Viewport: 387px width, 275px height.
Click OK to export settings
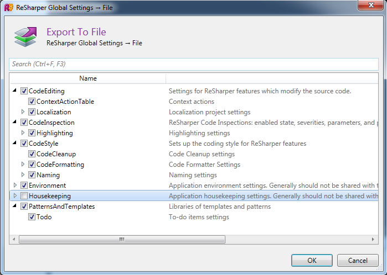pyautogui.click(x=312, y=260)
